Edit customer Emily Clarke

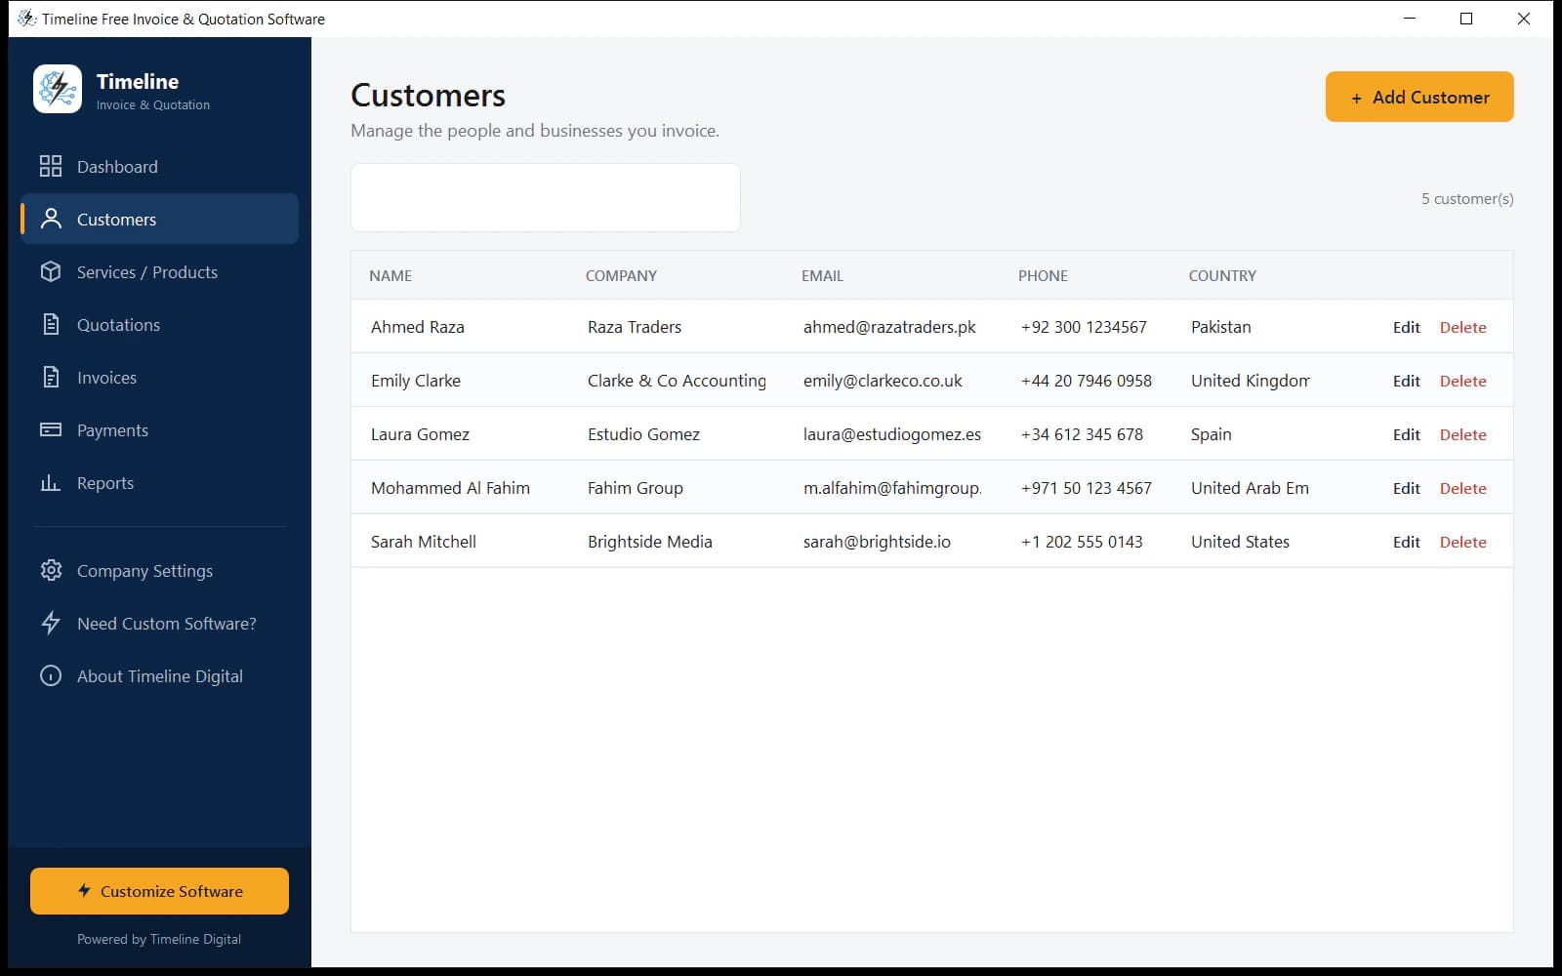click(1406, 381)
